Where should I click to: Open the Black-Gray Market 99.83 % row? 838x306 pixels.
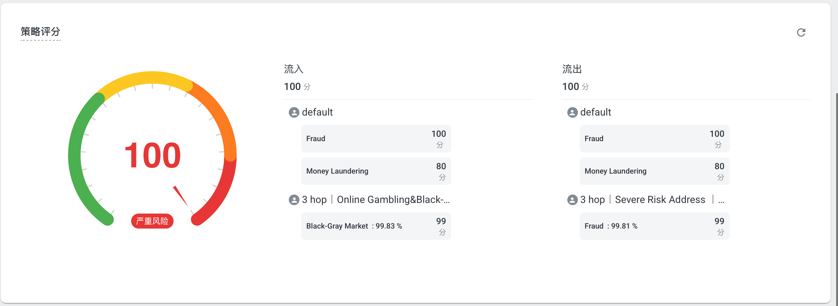tap(376, 226)
